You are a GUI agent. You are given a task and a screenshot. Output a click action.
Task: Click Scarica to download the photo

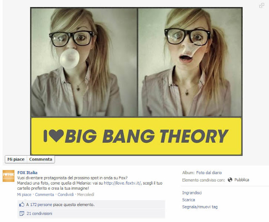tap(189, 200)
